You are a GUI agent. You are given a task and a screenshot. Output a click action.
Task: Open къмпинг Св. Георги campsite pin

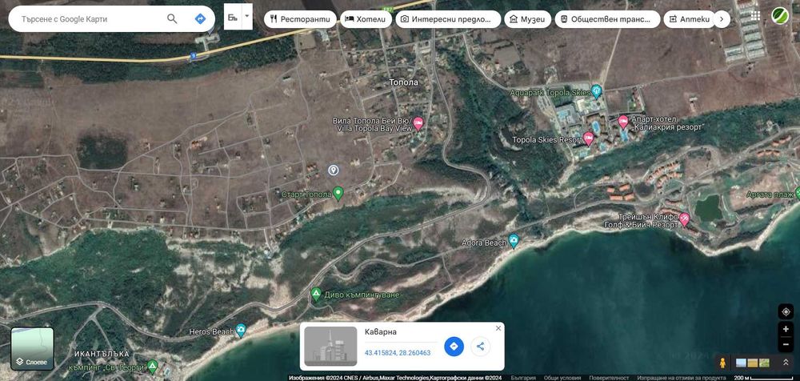pos(152,366)
